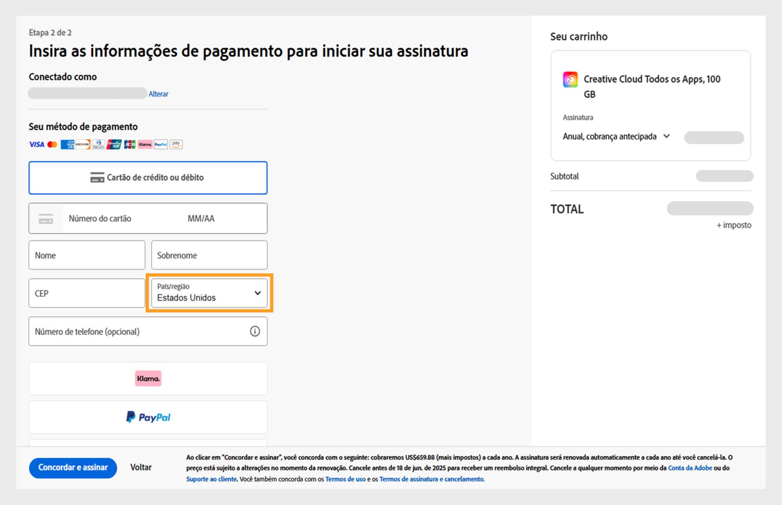Click the American Express logo icon

(x=68, y=145)
